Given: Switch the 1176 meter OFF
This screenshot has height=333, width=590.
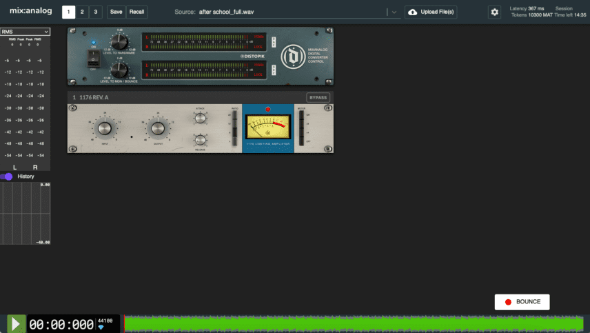Looking at the screenshot, I should click(301, 141).
